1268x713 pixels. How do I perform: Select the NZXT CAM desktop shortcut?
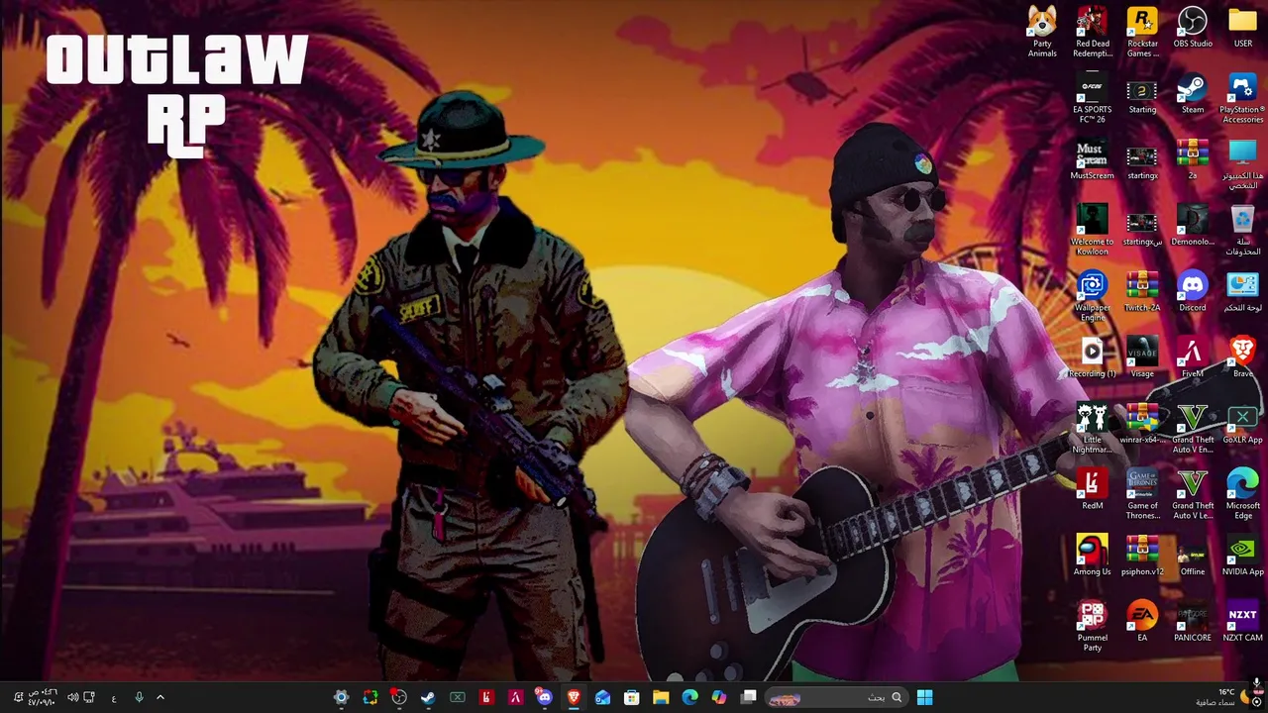[x=1242, y=622]
